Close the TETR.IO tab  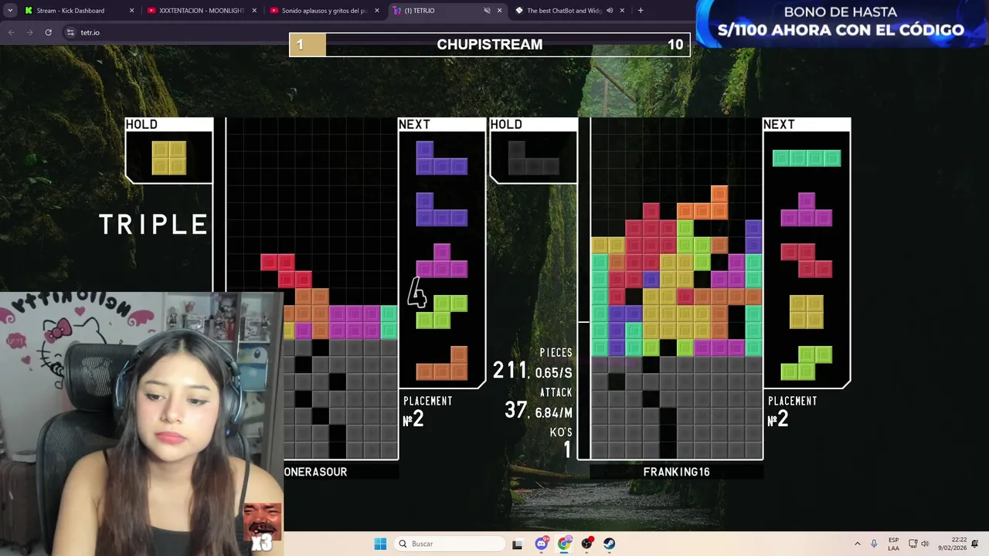pyautogui.click(x=499, y=11)
